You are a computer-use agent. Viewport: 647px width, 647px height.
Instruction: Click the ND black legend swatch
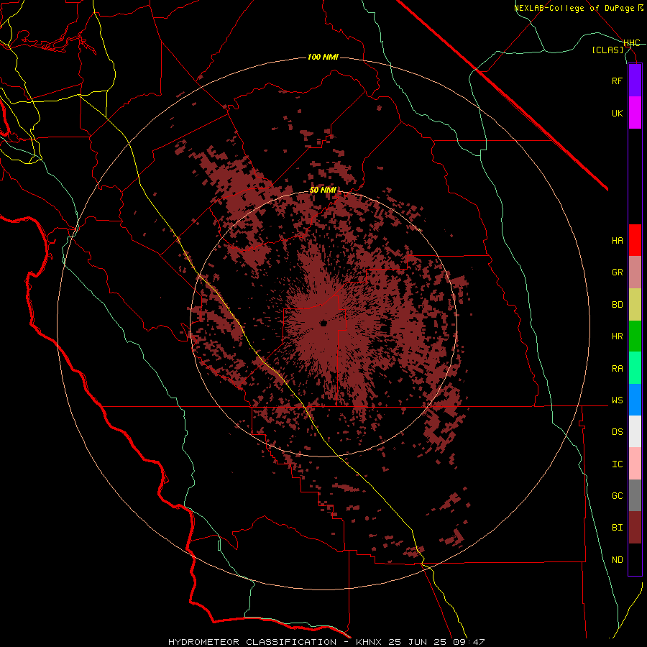coord(635,559)
